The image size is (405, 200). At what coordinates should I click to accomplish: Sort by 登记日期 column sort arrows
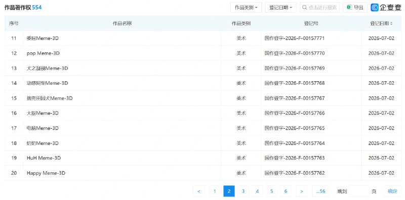[x=391, y=23]
